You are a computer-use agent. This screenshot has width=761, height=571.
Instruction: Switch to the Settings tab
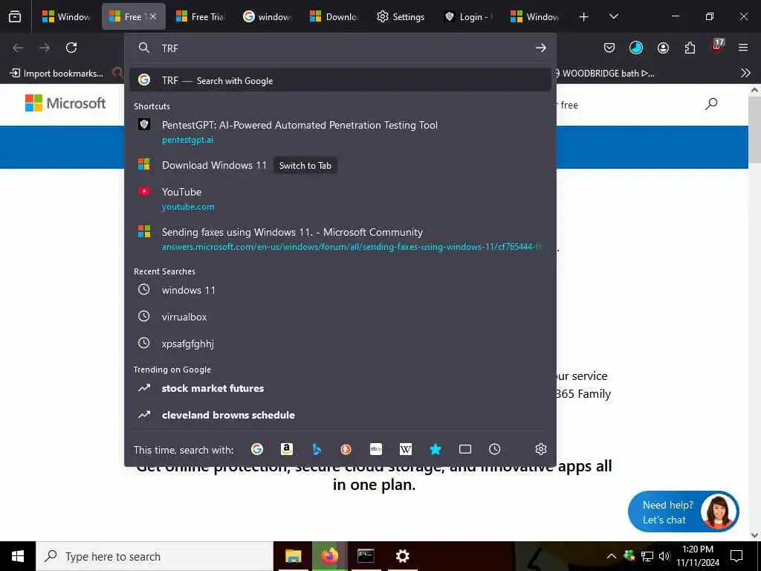pos(401,17)
